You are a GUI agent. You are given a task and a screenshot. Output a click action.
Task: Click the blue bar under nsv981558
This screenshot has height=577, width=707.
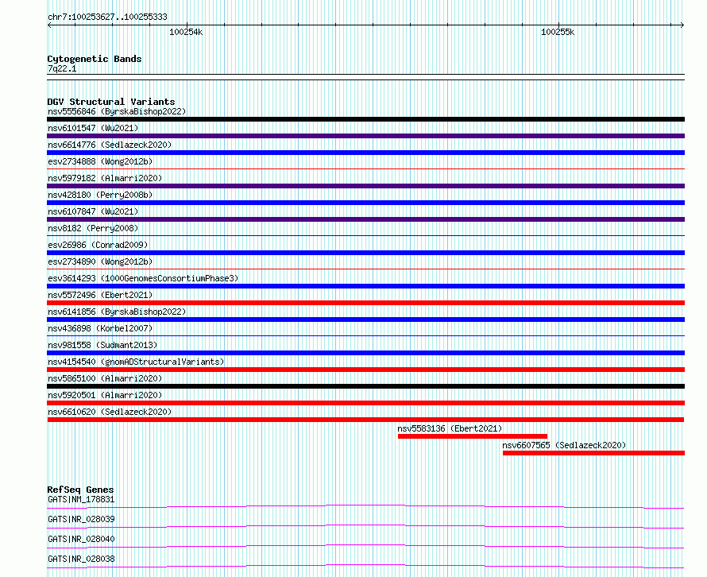pos(365,353)
